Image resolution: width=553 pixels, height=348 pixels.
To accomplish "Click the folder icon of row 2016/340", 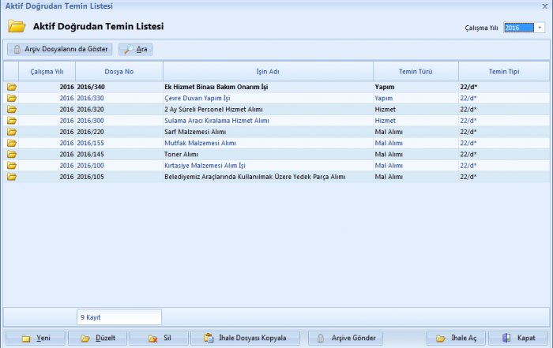I will 12,87.
